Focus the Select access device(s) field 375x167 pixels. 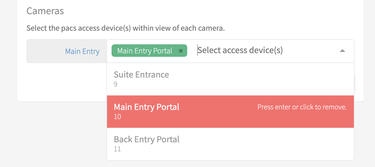(x=240, y=51)
